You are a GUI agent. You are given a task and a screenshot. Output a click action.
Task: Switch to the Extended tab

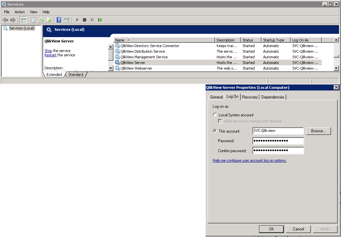(x=54, y=75)
